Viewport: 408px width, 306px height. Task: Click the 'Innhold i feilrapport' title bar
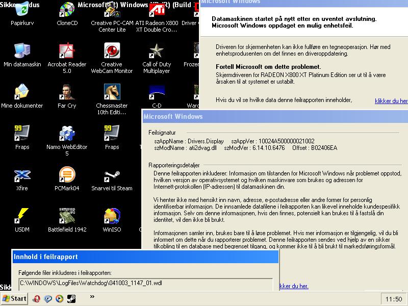click(x=145, y=257)
